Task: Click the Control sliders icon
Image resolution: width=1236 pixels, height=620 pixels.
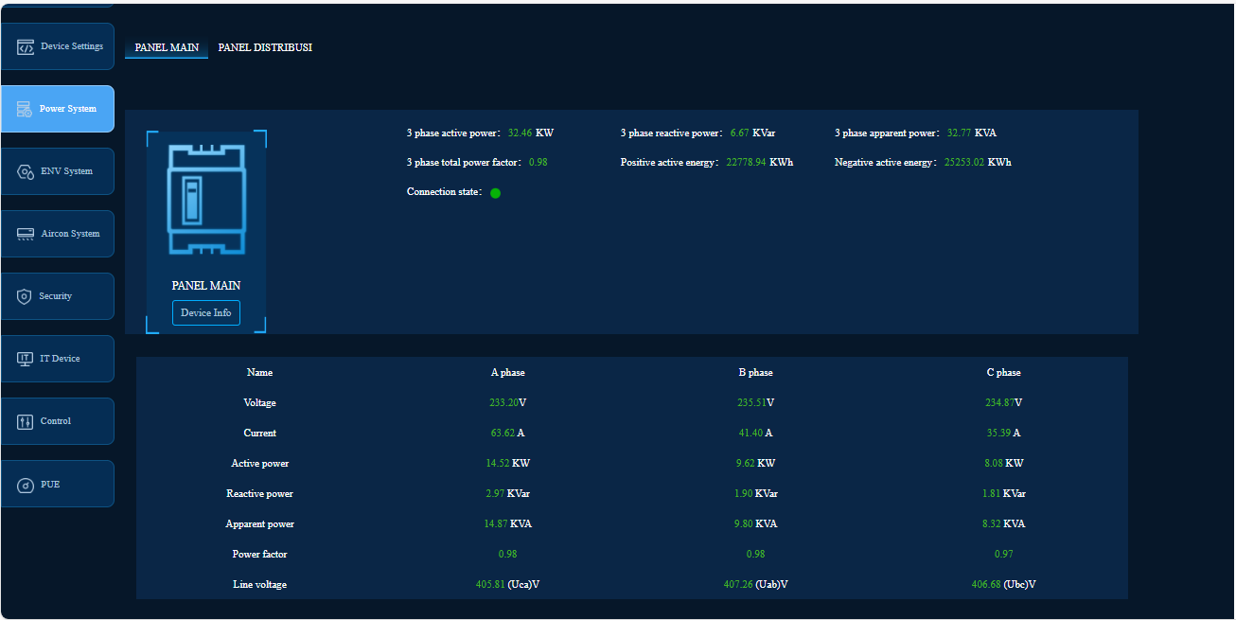Action: point(26,422)
